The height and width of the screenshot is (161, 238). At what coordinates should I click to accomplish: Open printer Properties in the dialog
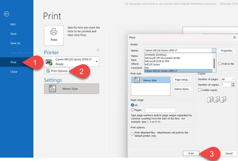tap(227, 51)
